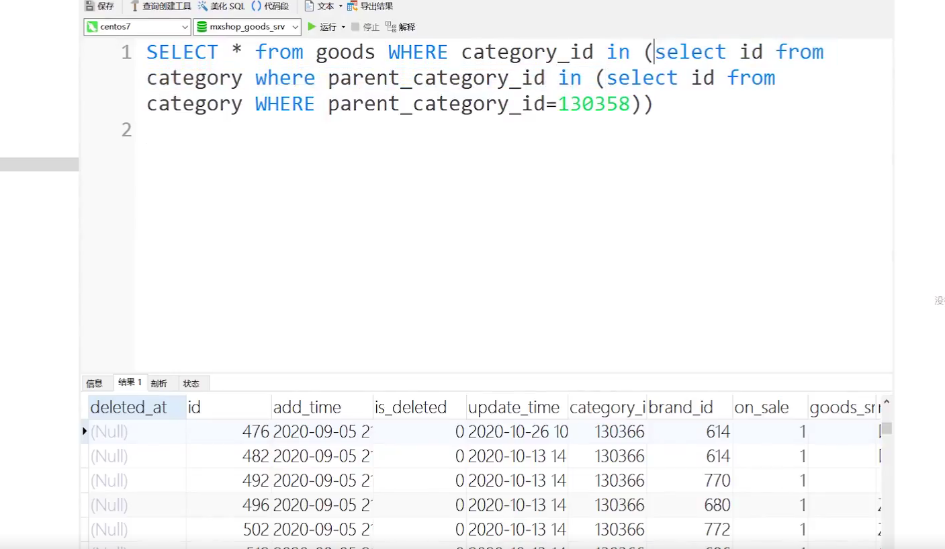Open the Code Snippet (代码段) tool
The width and height of the screenshot is (945, 549).
257,6
